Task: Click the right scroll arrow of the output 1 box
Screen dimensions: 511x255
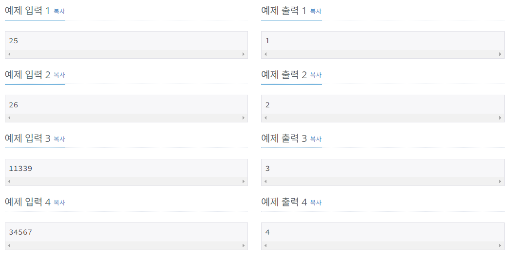Action: point(500,54)
